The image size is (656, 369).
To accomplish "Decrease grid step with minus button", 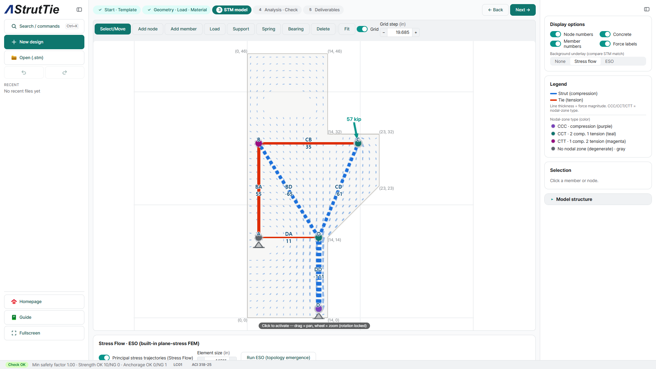I will (x=384, y=32).
